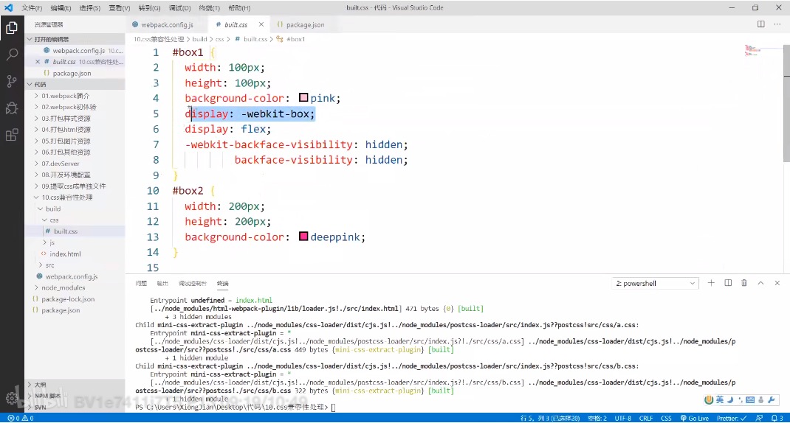Open webpack.config.js in the file tree
Viewport: 790px width, 423px height.
pos(75,276)
